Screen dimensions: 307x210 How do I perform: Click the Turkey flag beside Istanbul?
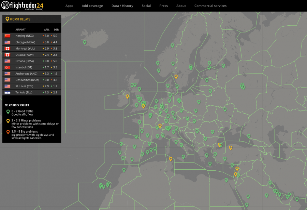coord(8,67)
